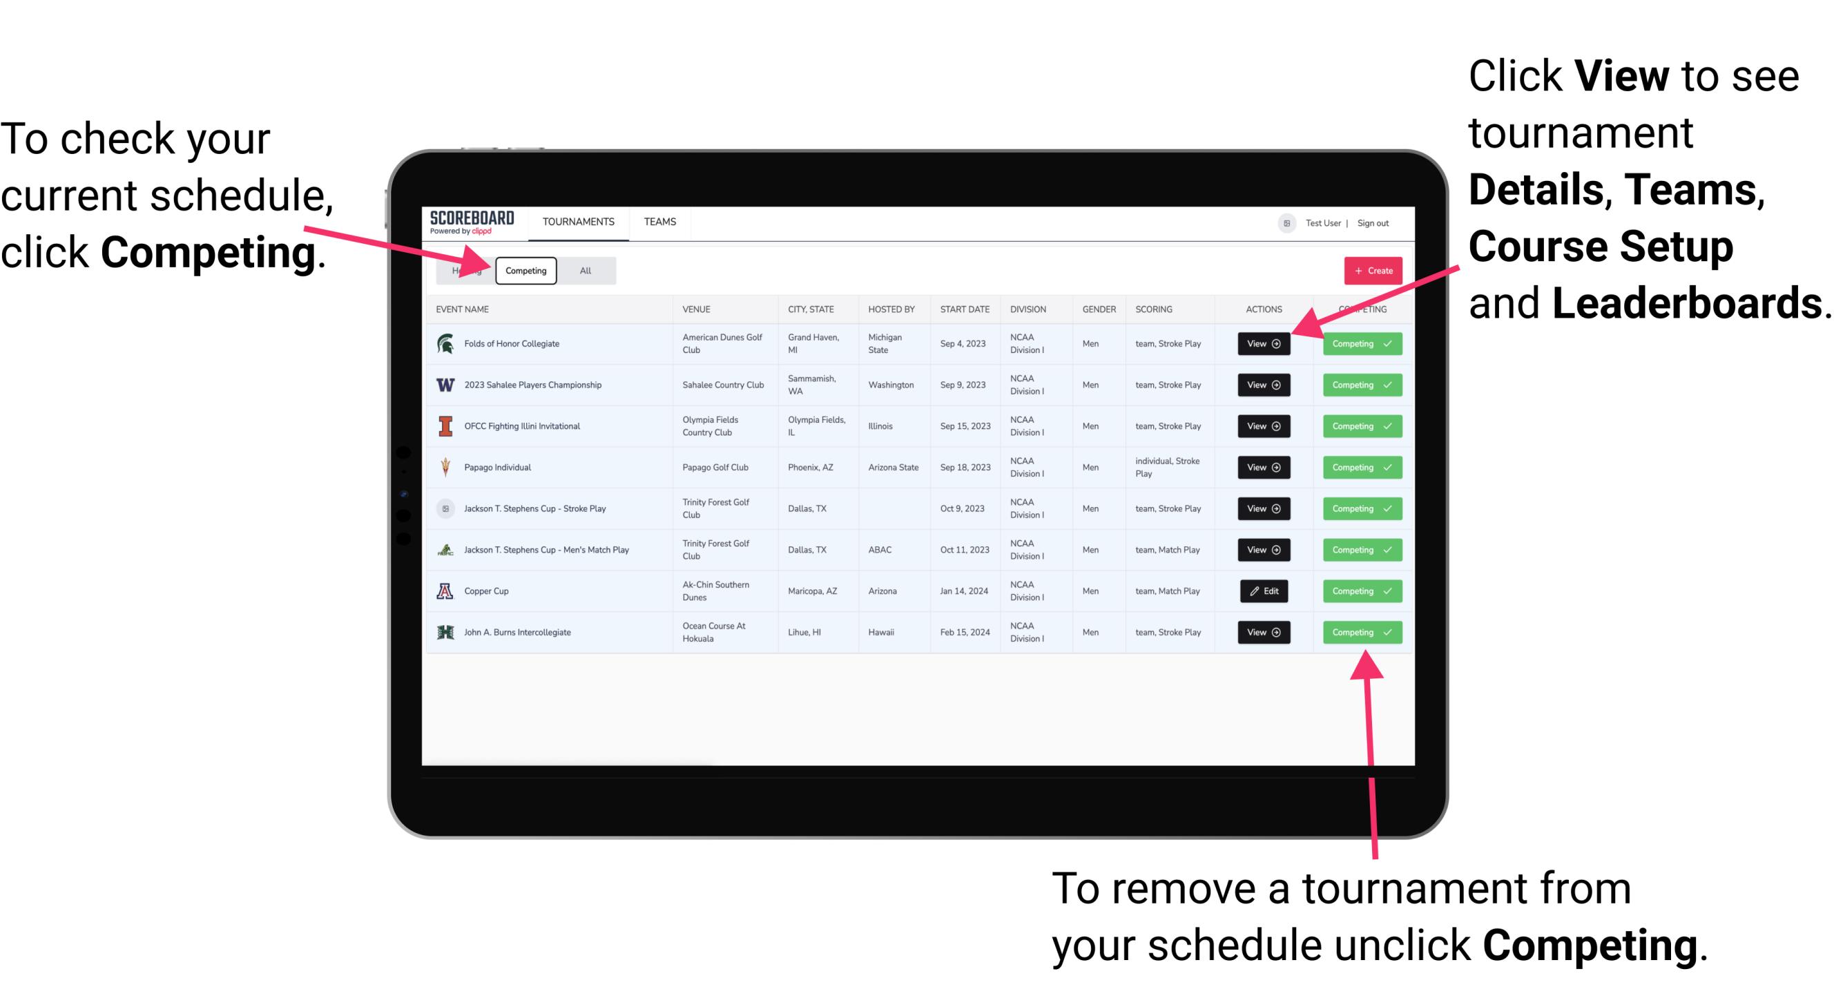Click the View icon for Papago Individual
Image resolution: width=1834 pixels, height=987 pixels.
(x=1262, y=467)
